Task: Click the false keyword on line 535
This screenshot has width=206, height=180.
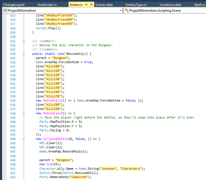Action: tap(130, 100)
